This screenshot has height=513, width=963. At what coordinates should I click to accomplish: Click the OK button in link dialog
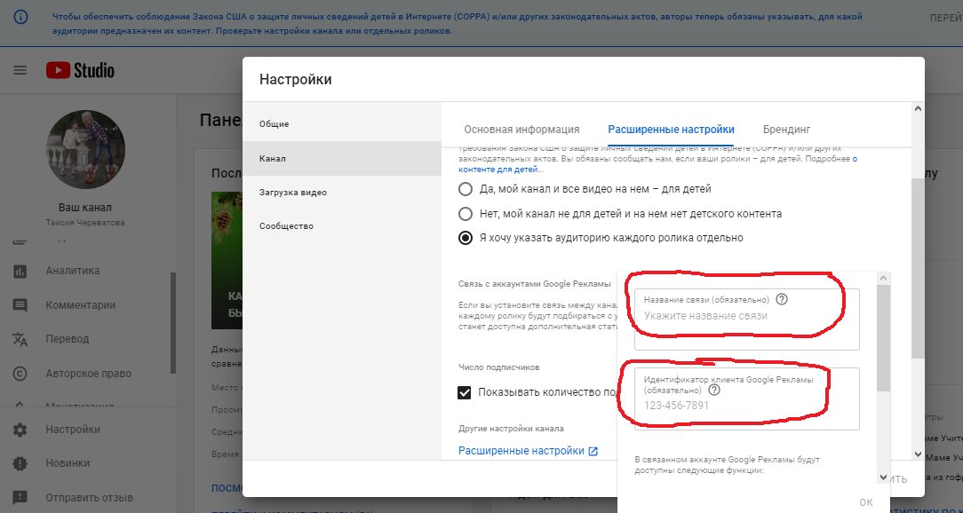(x=866, y=502)
